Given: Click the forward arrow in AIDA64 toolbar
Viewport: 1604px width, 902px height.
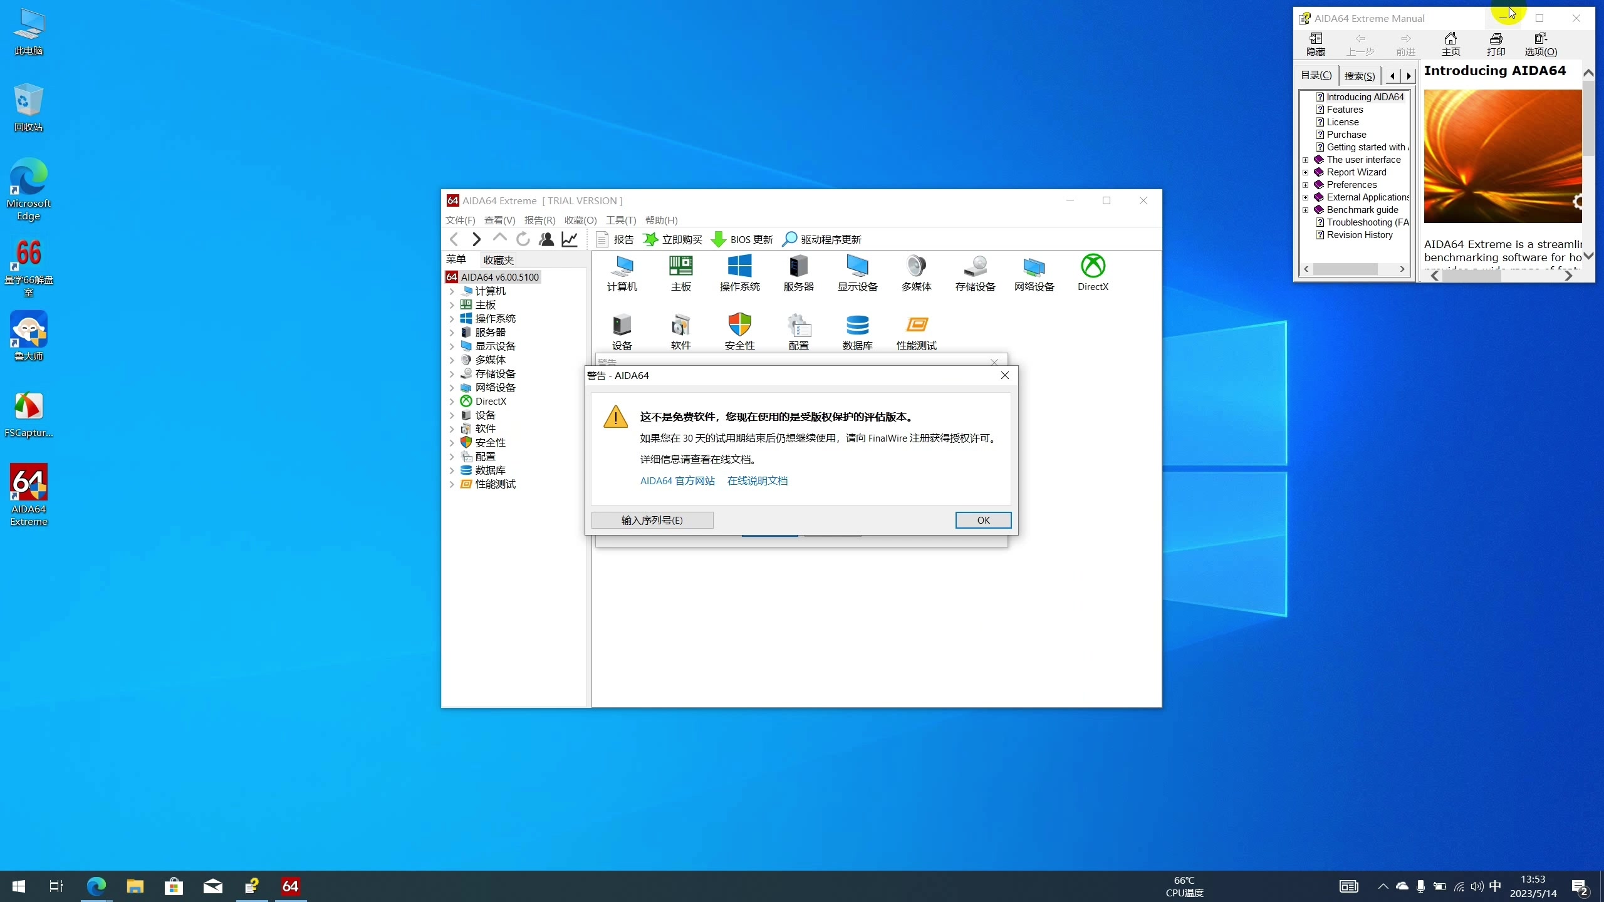Looking at the screenshot, I should click(476, 239).
